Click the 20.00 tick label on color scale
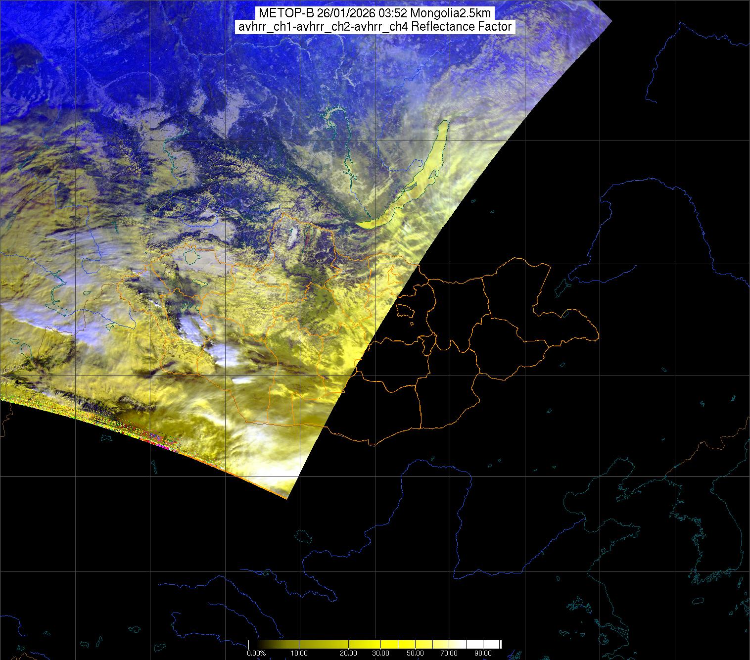The width and height of the screenshot is (750, 660). [349, 654]
